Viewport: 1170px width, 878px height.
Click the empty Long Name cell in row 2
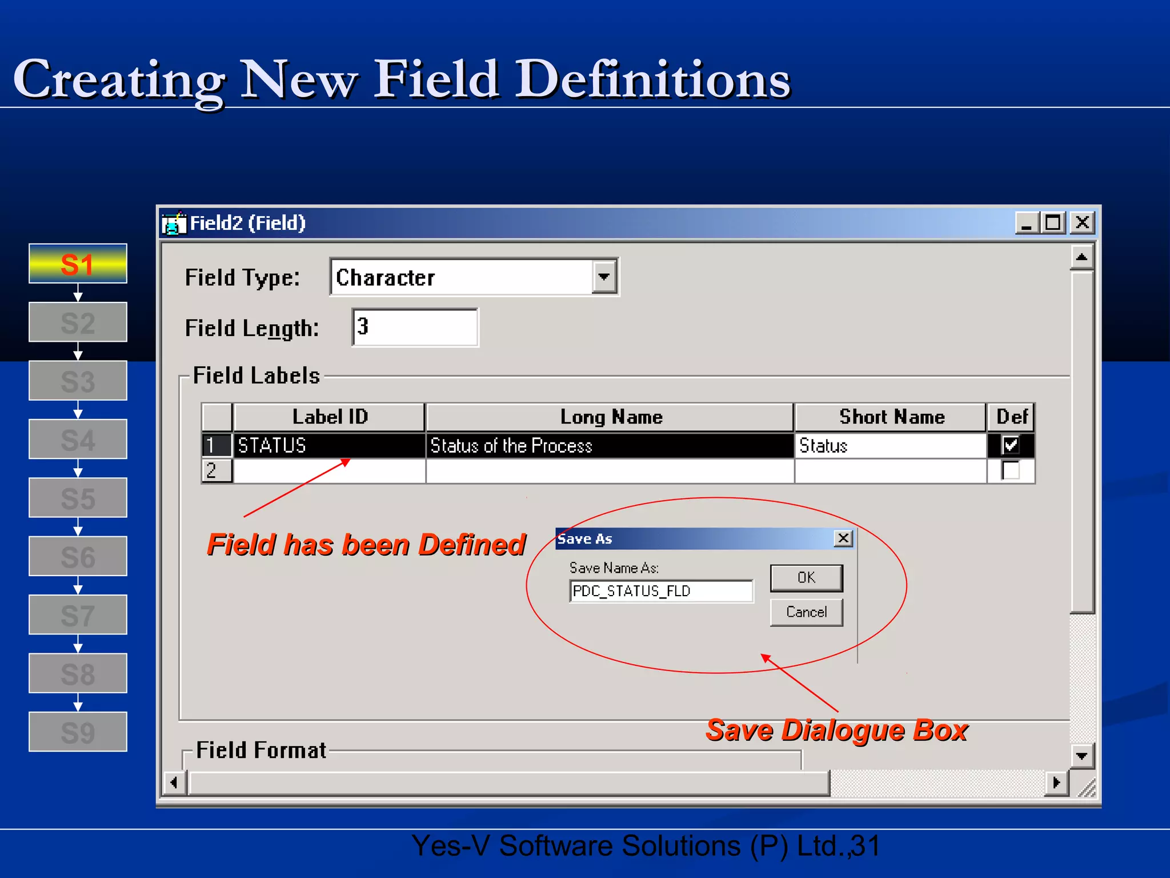coord(610,471)
